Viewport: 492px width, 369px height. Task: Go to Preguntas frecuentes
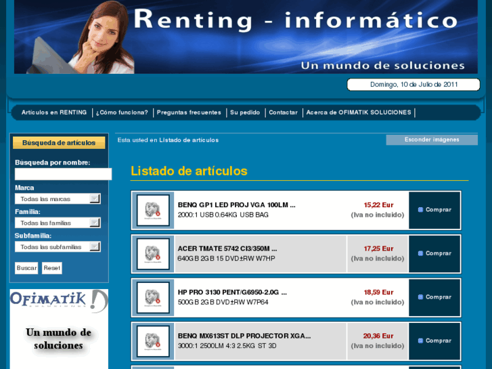[189, 112]
